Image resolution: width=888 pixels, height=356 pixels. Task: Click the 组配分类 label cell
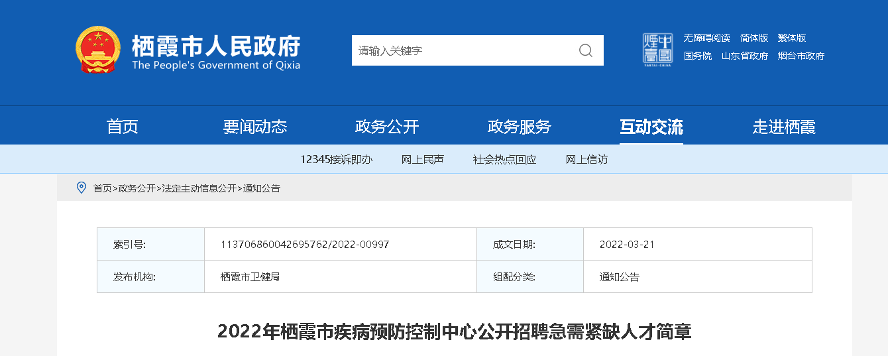point(530,276)
